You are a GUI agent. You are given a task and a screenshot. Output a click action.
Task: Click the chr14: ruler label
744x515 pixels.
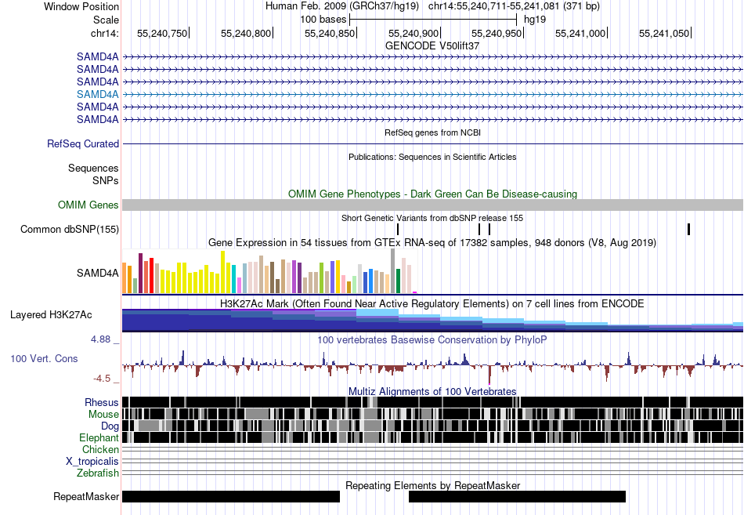coord(104,33)
